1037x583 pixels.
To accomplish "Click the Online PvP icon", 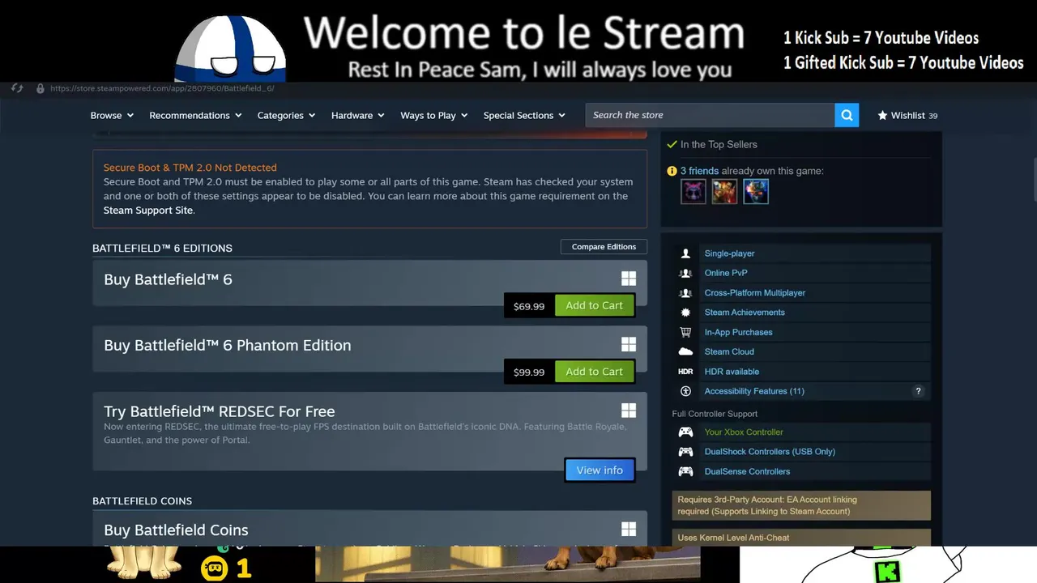I will point(685,273).
